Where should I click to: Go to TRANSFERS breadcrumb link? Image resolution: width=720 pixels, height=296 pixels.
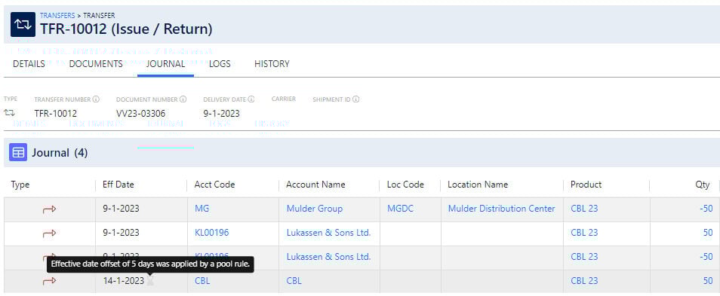[x=57, y=16]
